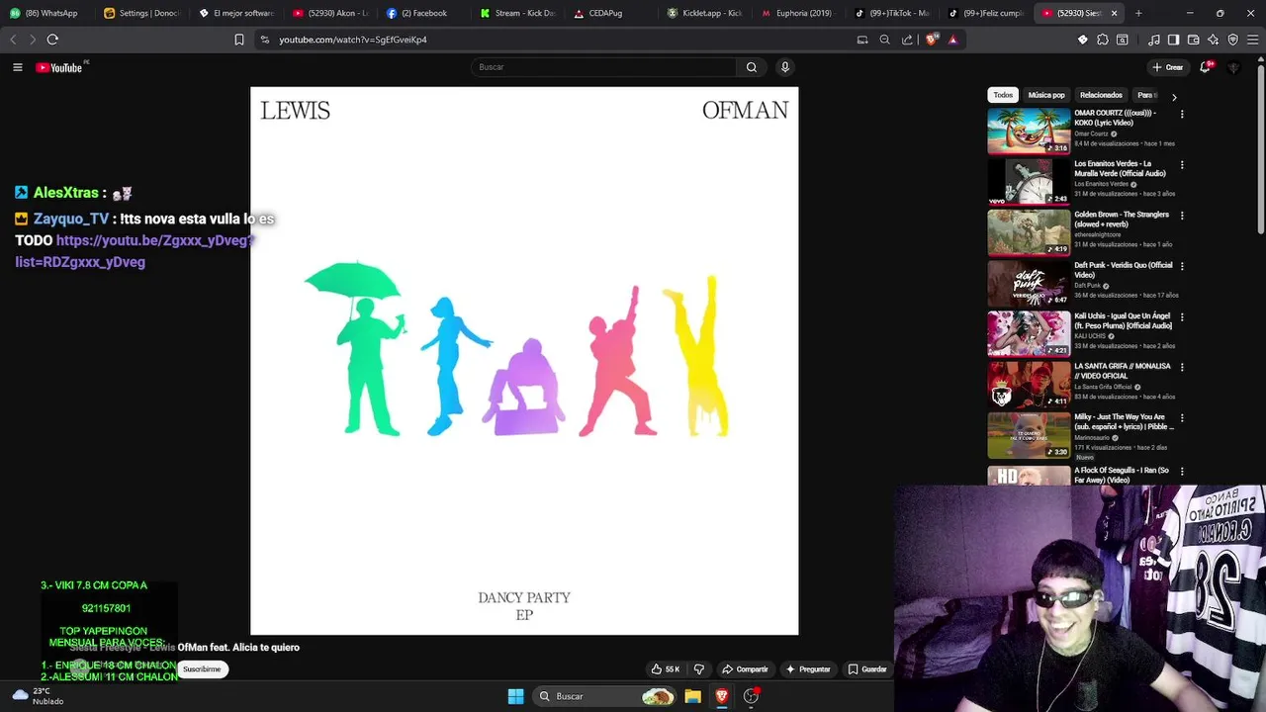Viewport: 1266px width, 712px height.
Task: Go back with the browser back arrow
Action: point(13,40)
